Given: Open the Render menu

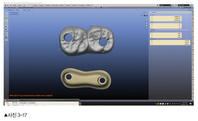Looking at the screenshot, I should (x=15, y=5).
